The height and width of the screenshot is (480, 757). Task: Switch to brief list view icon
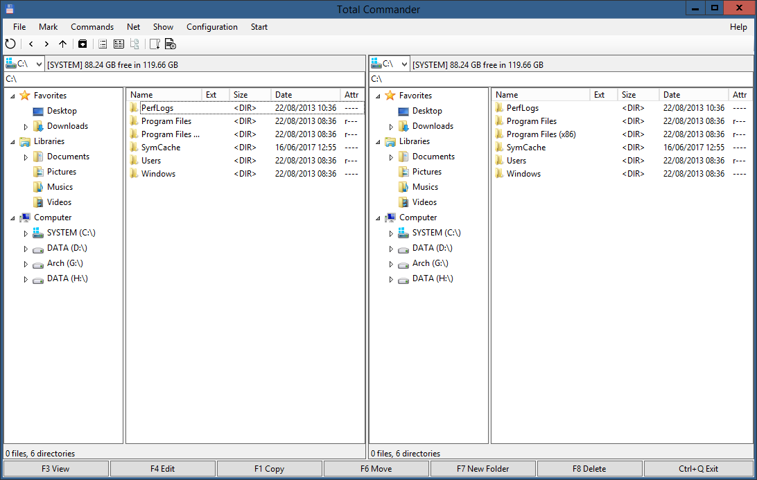(x=103, y=44)
